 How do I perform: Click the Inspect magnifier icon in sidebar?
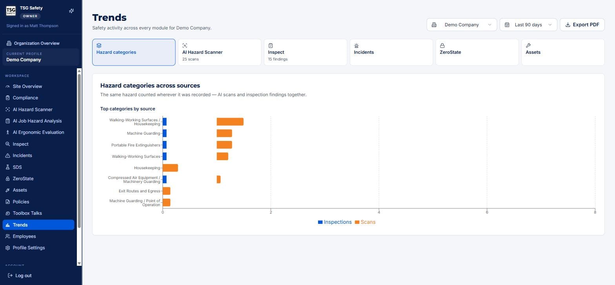point(7,144)
